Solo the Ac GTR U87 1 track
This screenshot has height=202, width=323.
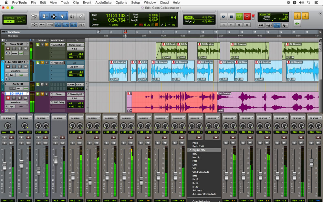(20, 66)
